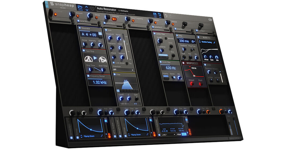Toggle the Ladder Filter Saturate switch
Screen dimensions: 286x150
[166, 38]
